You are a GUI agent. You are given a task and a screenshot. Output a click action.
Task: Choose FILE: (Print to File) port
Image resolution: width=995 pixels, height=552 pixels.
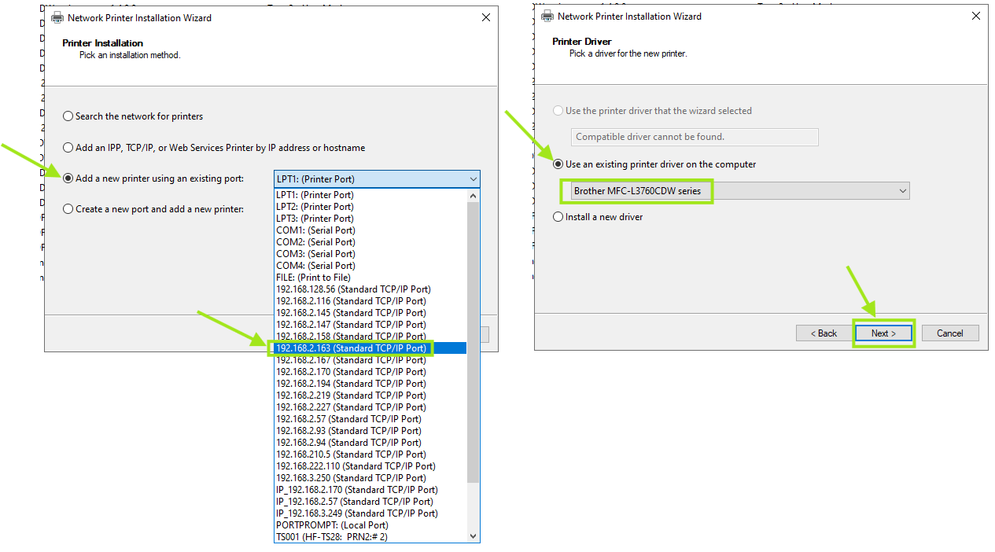(x=313, y=278)
